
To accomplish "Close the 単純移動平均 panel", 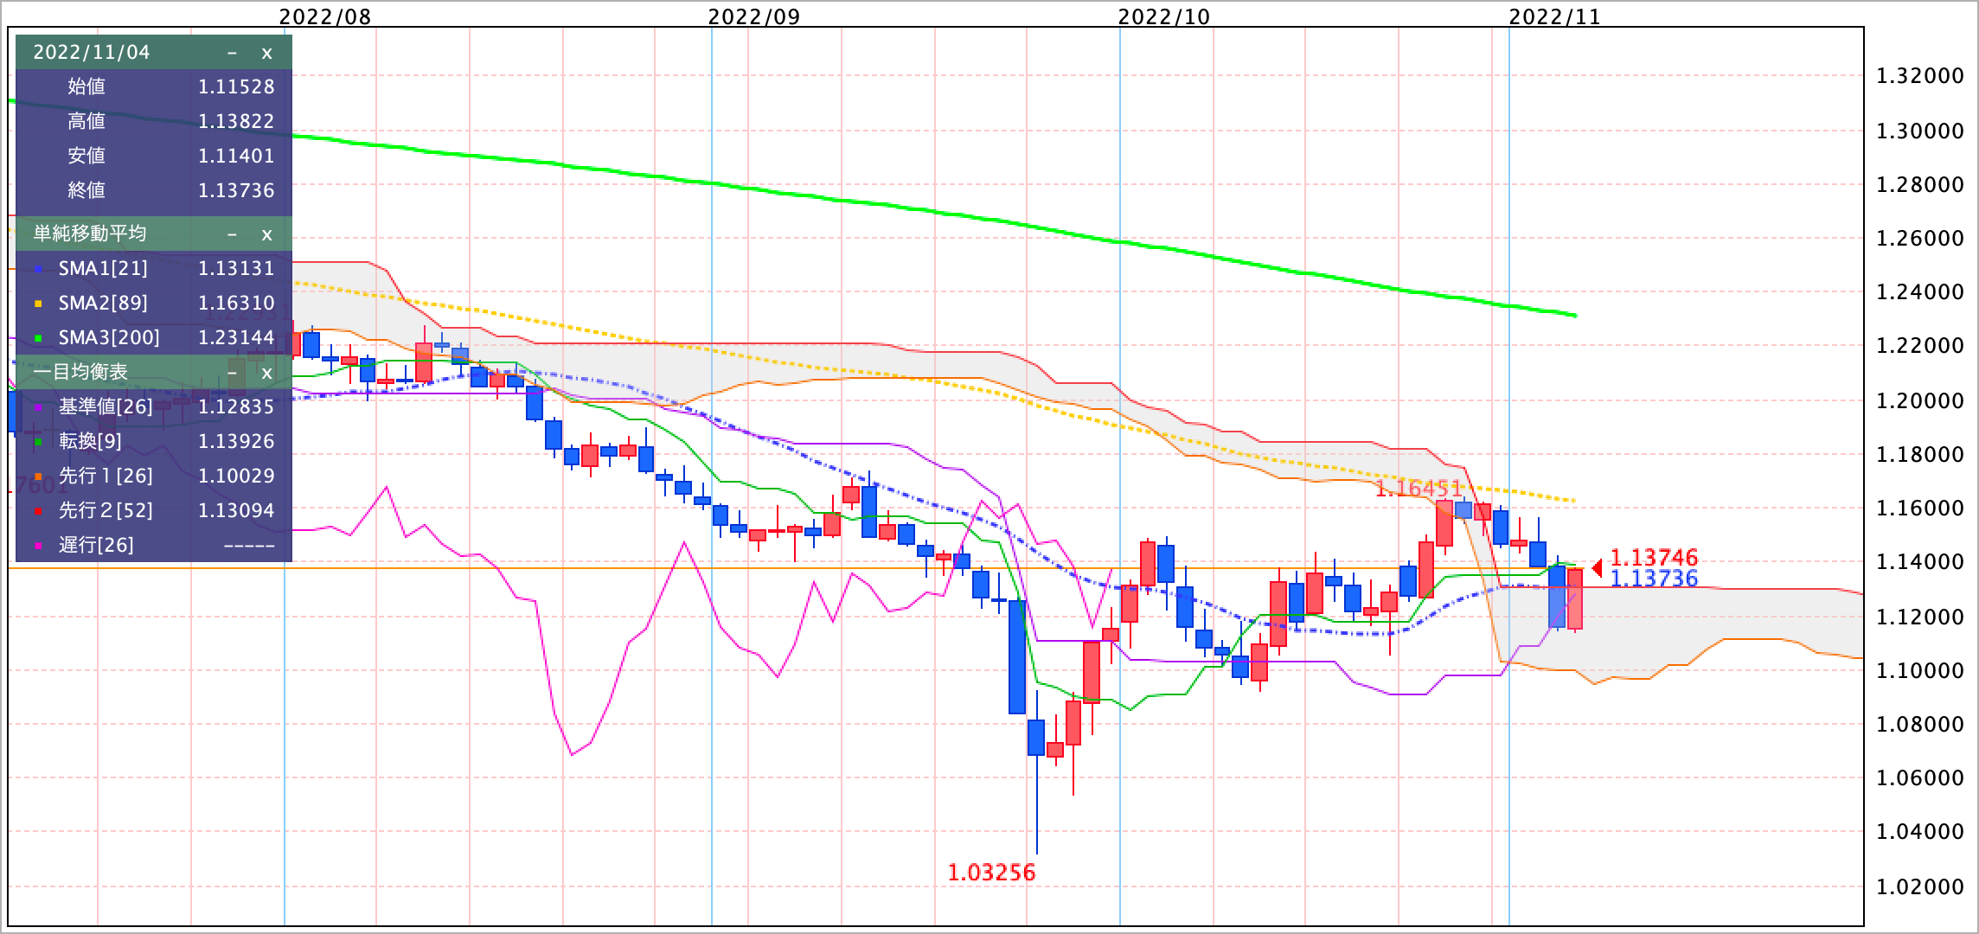I will (x=266, y=234).
